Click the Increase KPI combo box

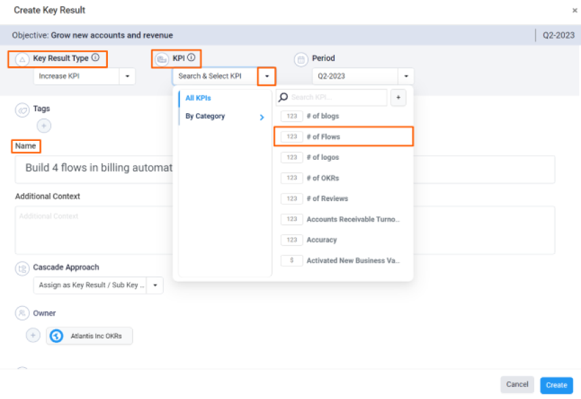pyautogui.click(x=84, y=76)
